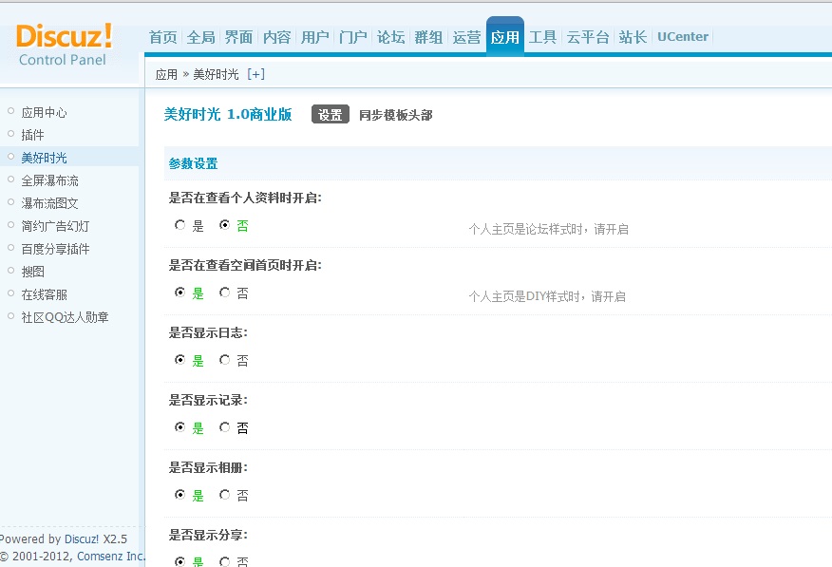
Task: Select 是 for 是否显示记录
Action: pos(180,427)
